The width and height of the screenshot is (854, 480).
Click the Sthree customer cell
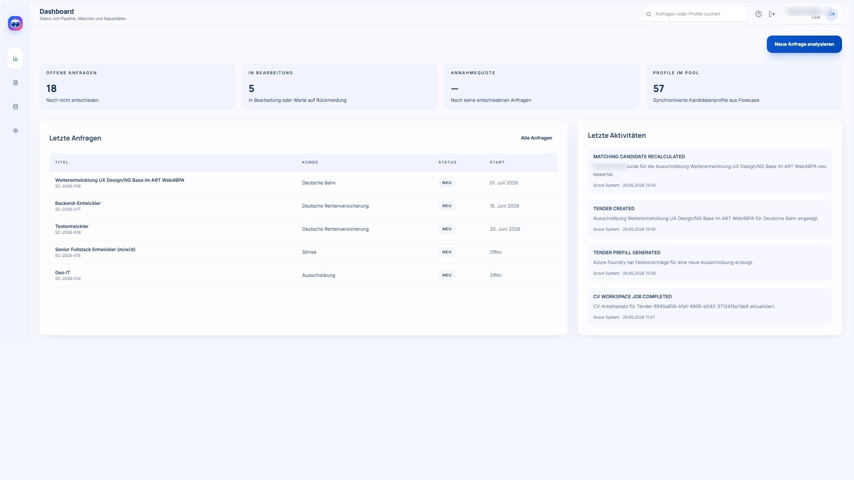[309, 252]
